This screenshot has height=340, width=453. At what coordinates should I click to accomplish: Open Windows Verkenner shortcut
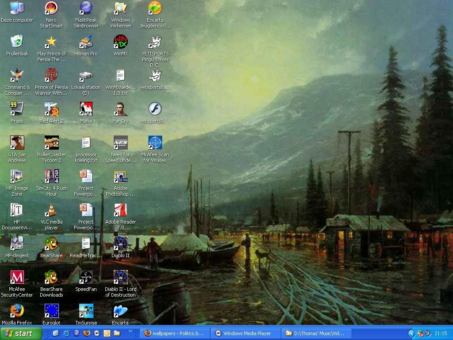tap(120, 8)
